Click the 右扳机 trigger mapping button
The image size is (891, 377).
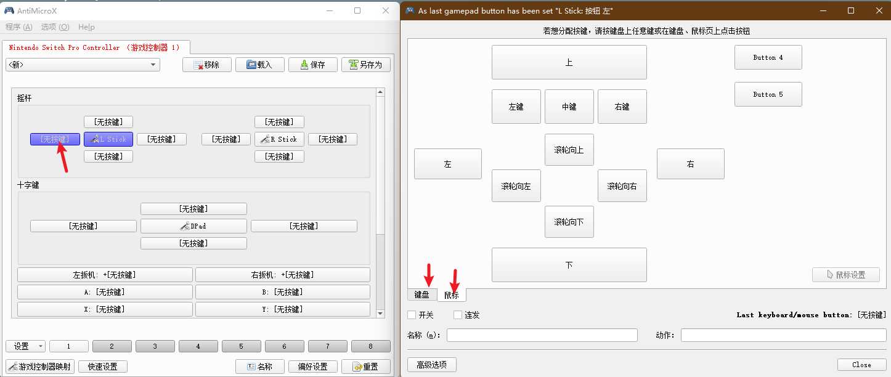(x=283, y=275)
